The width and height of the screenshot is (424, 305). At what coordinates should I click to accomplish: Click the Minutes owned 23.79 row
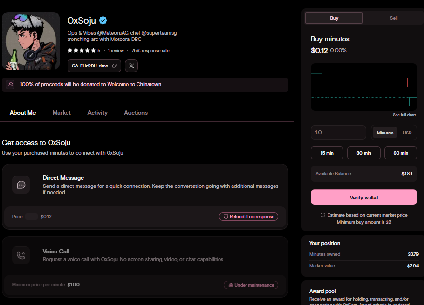(364, 254)
